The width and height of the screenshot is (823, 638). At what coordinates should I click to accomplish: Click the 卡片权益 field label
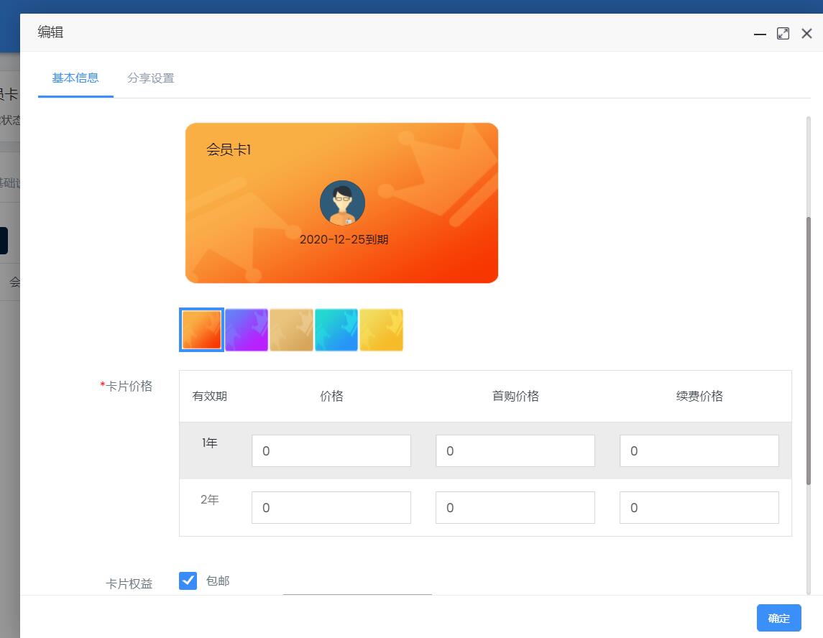(x=129, y=584)
